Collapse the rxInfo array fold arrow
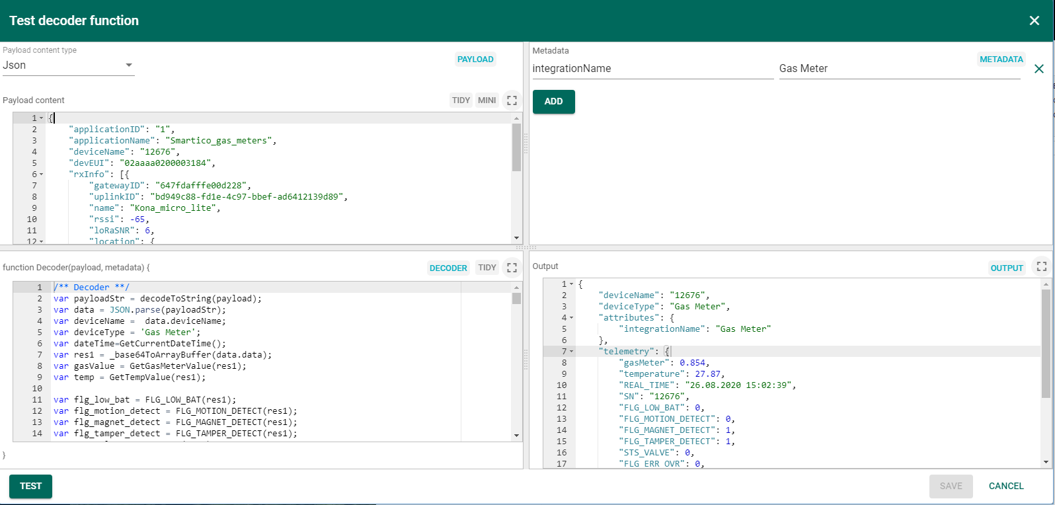 pyautogui.click(x=42, y=175)
